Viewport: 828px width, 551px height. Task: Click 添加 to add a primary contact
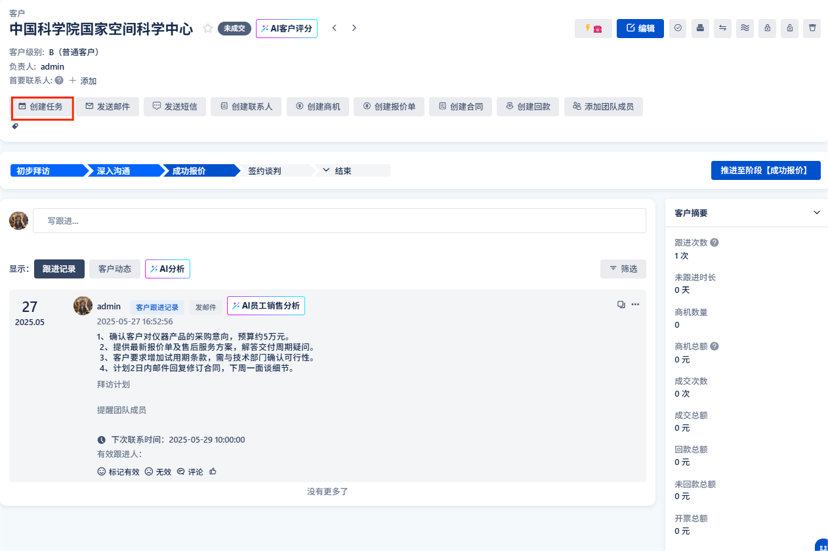coord(83,81)
